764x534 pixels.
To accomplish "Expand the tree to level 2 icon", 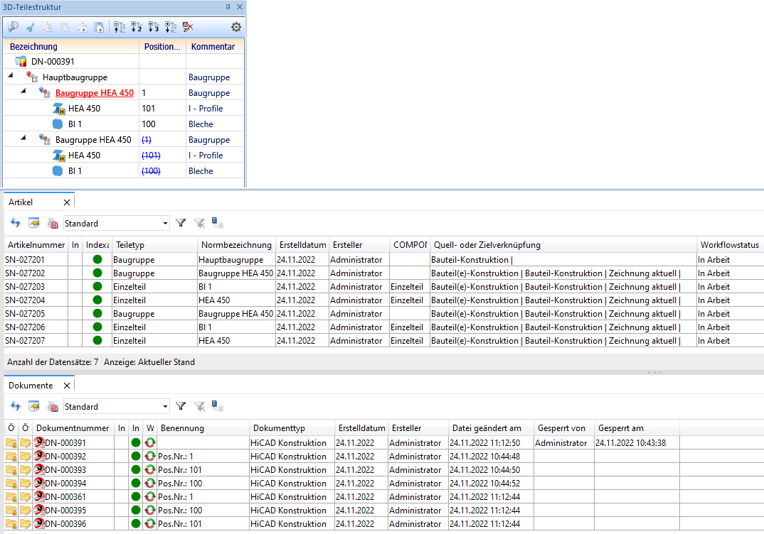I will (x=136, y=27).
